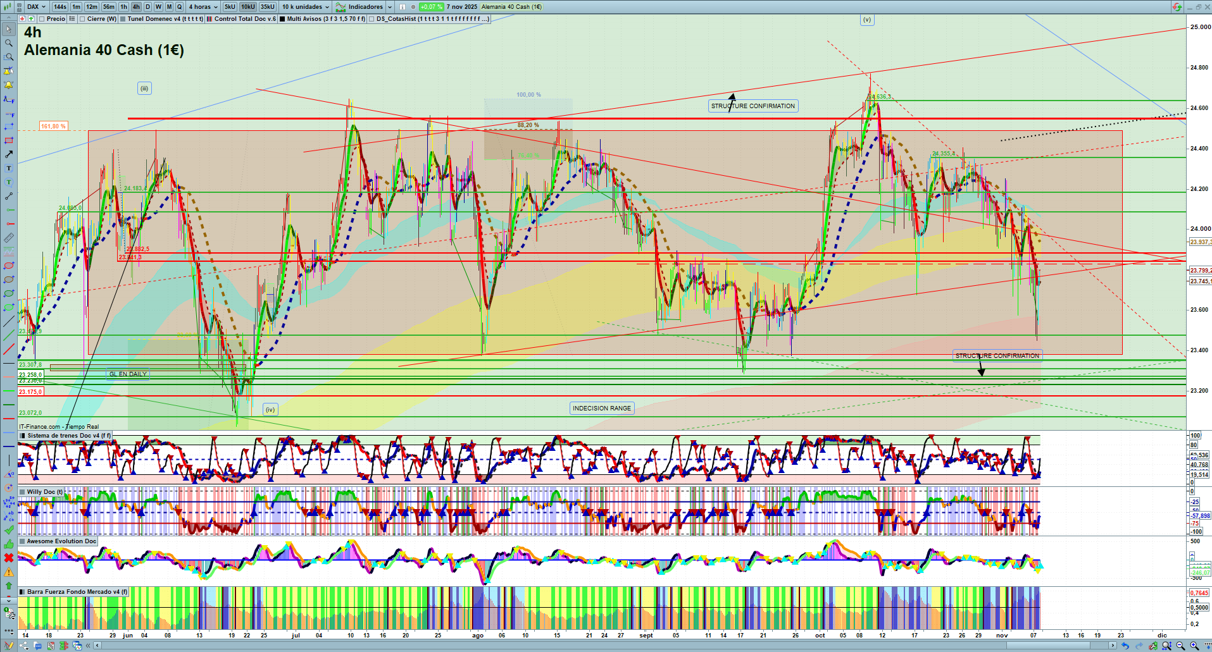Expand the 4 horas timeframe dropdown
Image resolution: width=1212 pixels, height=652 pixels.
[203, 7]
